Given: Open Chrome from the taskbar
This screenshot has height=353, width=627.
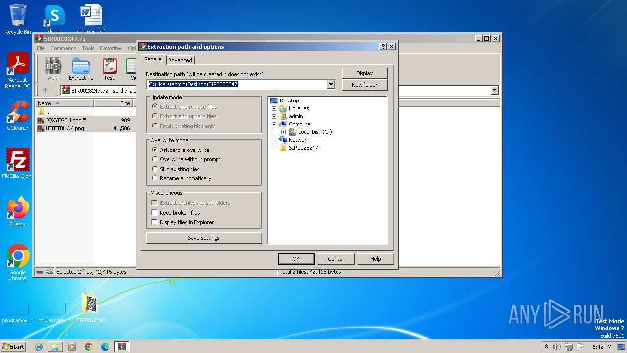Looking at the screenshot, I should point(89,347).
